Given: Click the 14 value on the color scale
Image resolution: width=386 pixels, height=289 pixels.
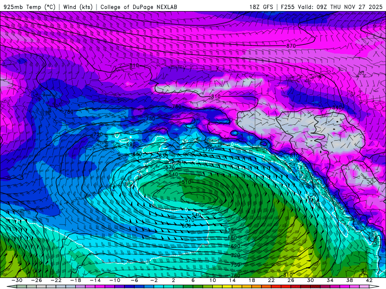Looking at the screenshot, I should (232, 280).
